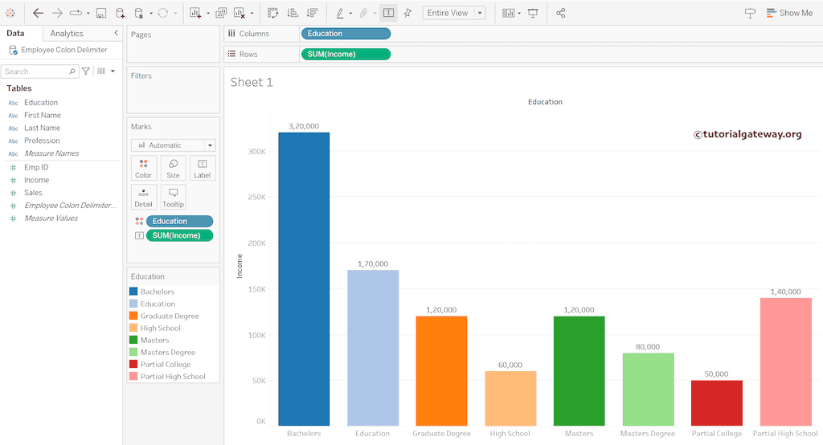Click the Highlight pen icon
Image resolution: width=823 pixels, height=445 pixels.
tap(340, 13)
